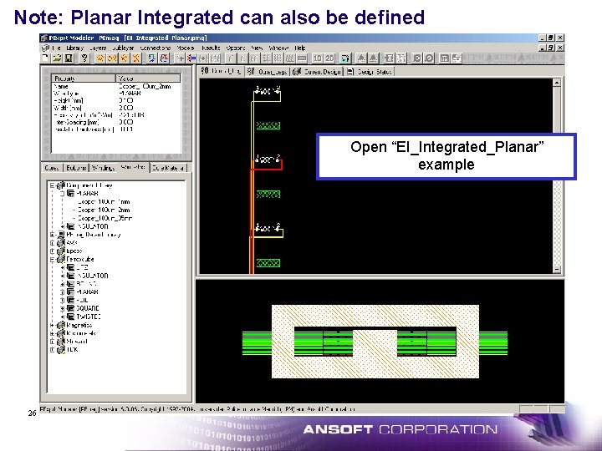Switch to the Bobbins tab
This screenshot has height=451, width=602.
(x=76, y=168)
